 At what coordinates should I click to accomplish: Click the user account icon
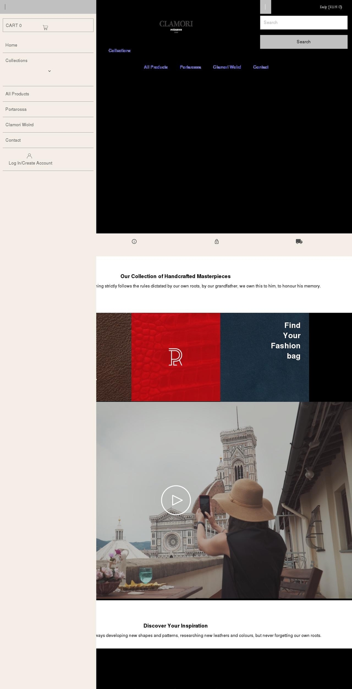[x=29, y=156]
